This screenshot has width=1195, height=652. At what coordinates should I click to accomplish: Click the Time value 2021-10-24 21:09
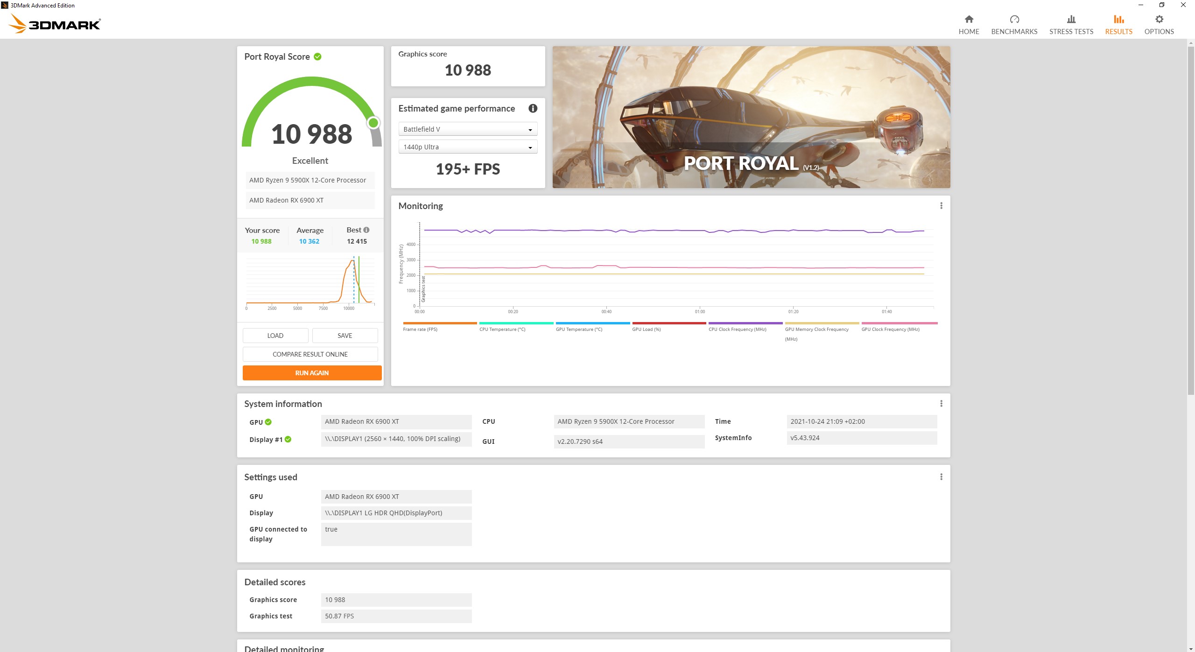click(x=862, y=421)
